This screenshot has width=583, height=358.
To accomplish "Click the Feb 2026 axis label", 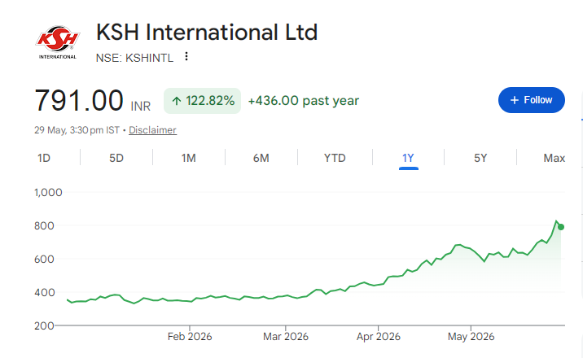I will click(190, 337).
